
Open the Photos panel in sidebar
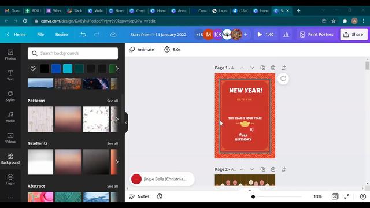(10, 54)
